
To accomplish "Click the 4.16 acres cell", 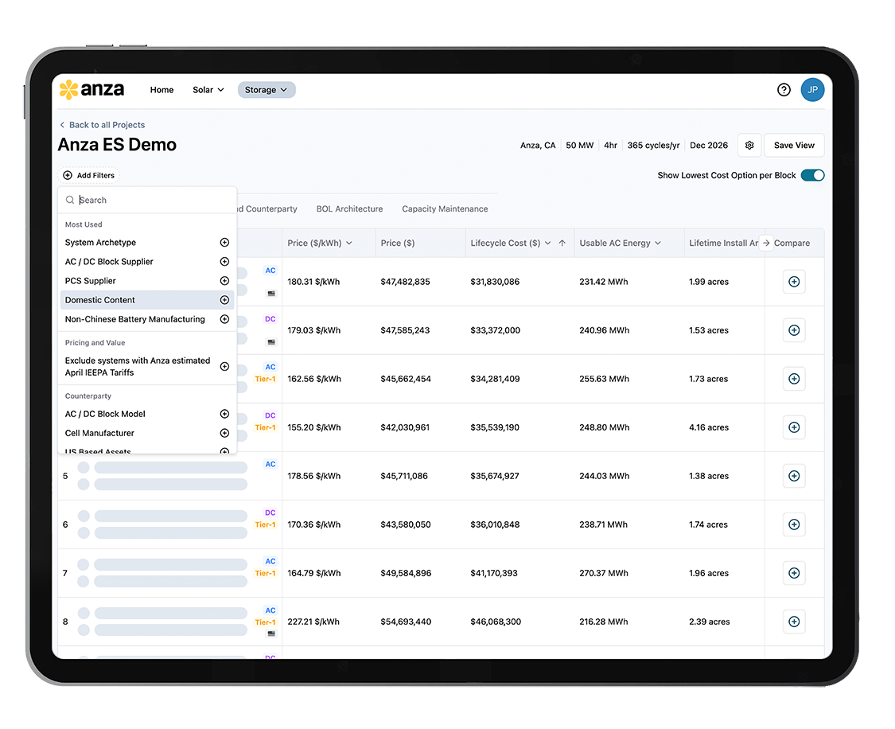I will pyautogui.click(x=708, y=427).
